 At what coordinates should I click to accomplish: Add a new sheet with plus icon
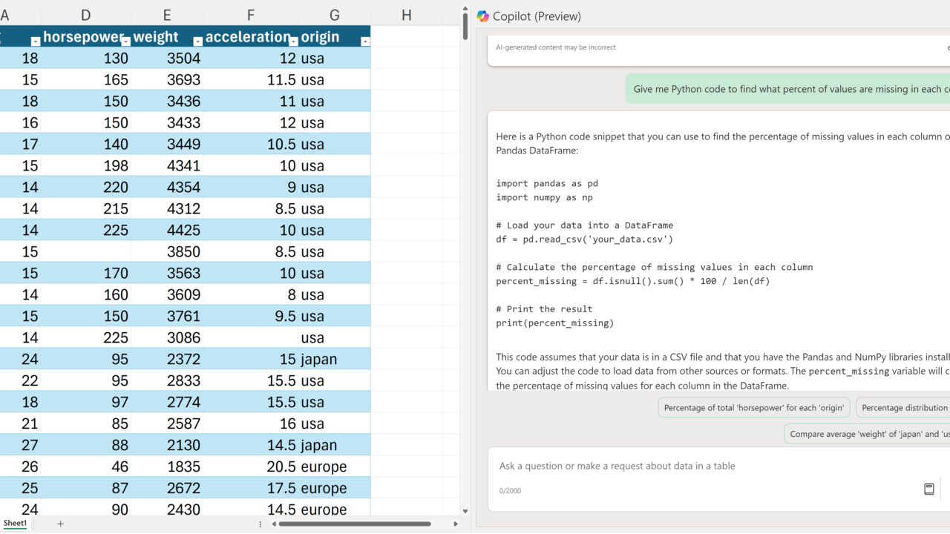pyautogui.click(x=61, y=524)
